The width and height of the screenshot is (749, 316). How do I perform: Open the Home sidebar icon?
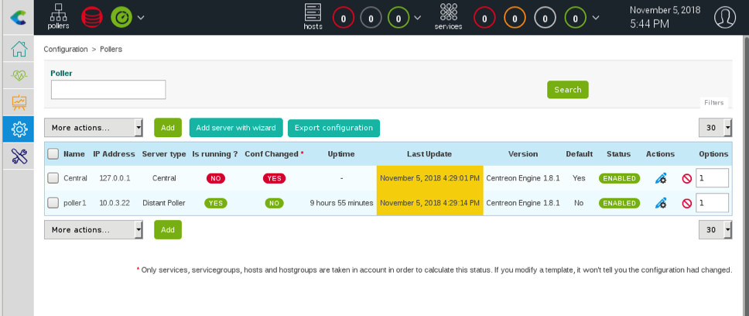point(19,50)
